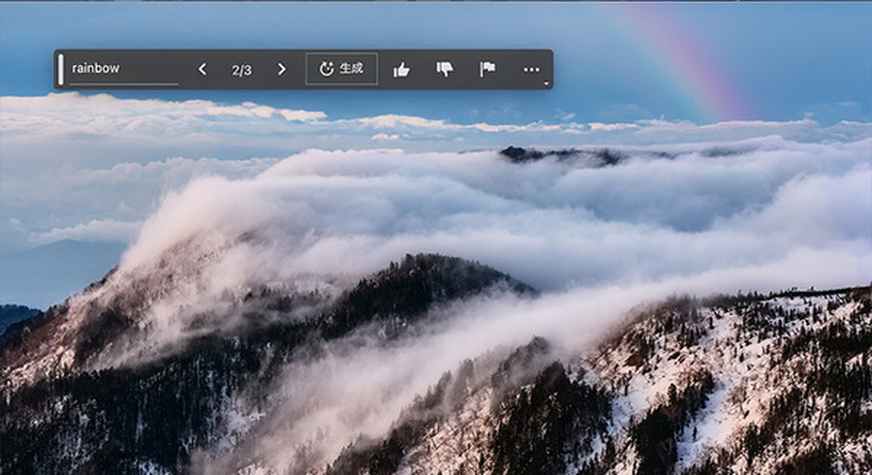Image resolution: width=872 pixels, height=475 pixels.
Task: Grab the task bar's left drag handle
Action: coord(61,69)
